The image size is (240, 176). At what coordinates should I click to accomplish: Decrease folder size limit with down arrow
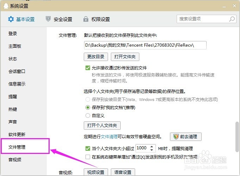(152, 150)
